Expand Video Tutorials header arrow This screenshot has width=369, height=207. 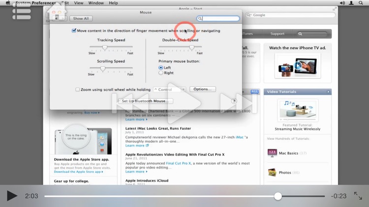point(328,92)
